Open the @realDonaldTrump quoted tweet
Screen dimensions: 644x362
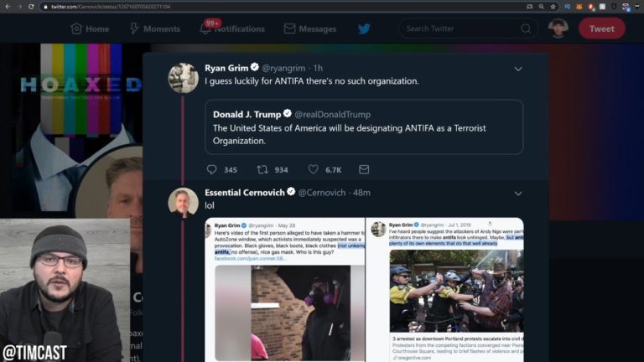tap(364, 127)
